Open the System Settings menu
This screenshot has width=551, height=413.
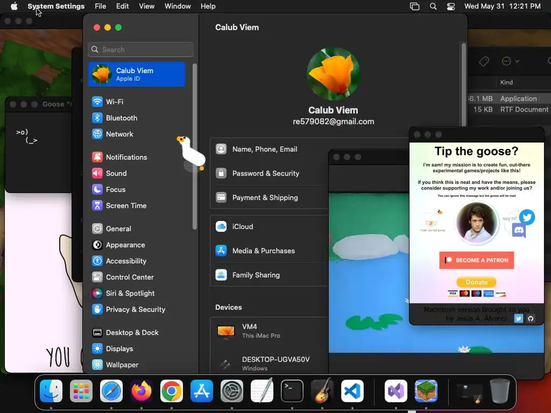tap(56, 6)
